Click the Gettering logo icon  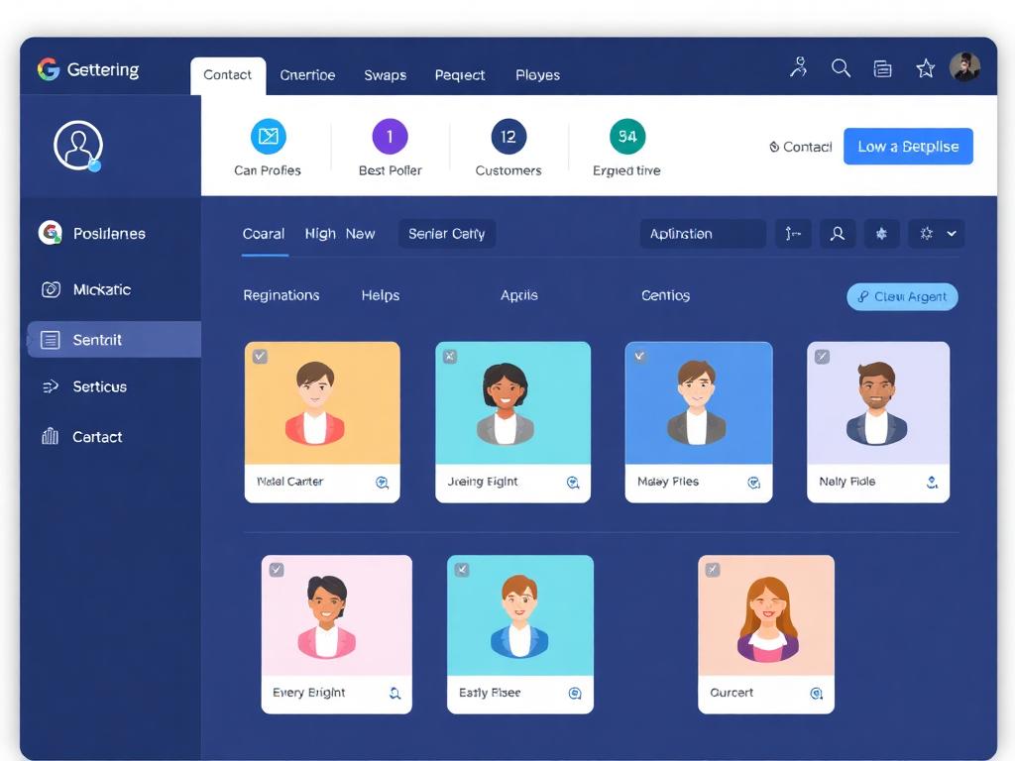tap(49, 69)
